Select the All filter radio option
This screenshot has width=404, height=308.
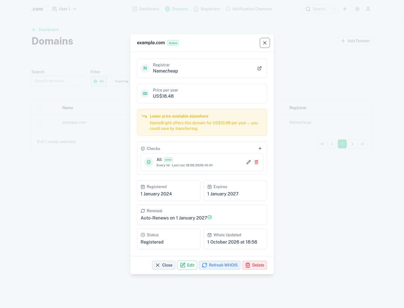point(99,81)
